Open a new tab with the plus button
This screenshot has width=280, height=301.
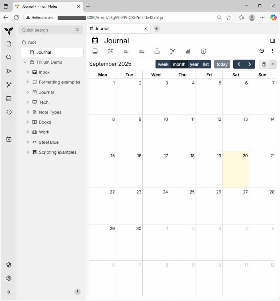[x=156, y=29]
